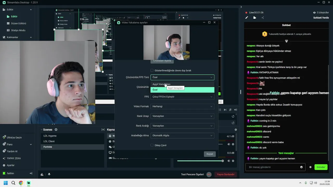The image size is (333, 187).
Task: Enable Gösterilmediğinde devre dışı bırak checkbox
Action: click(x=152, y=70)
